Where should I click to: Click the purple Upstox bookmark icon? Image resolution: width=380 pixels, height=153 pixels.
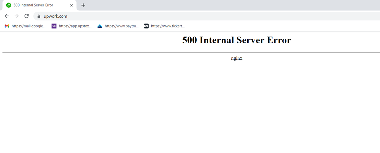[54, 26]
